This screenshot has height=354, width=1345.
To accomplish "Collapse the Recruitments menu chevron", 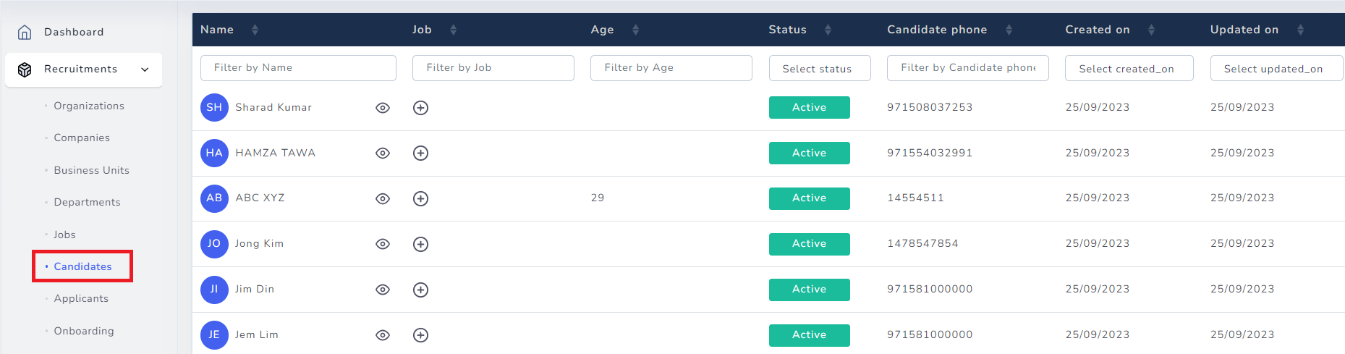I will (x=145, y=69).
